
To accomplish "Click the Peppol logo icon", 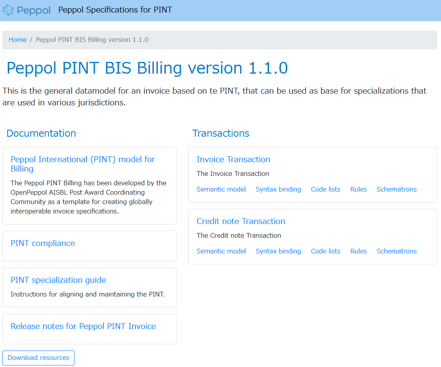I will 8,10.
